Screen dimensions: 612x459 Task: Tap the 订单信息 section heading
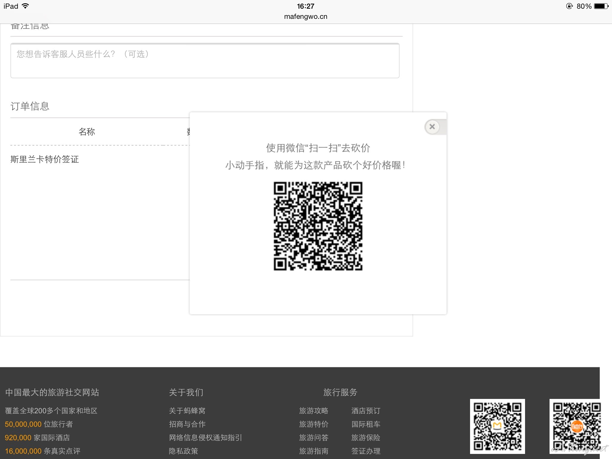30,106
